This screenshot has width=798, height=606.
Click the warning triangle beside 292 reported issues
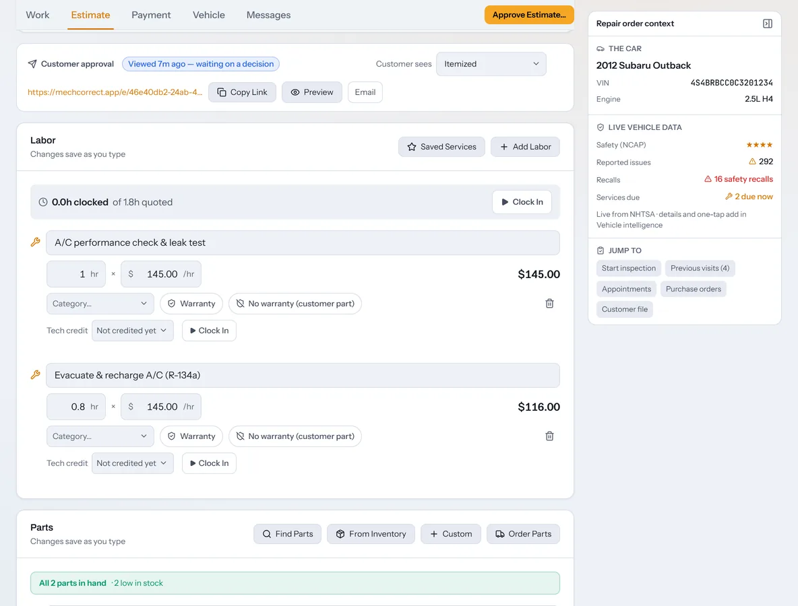click(752, 162)
